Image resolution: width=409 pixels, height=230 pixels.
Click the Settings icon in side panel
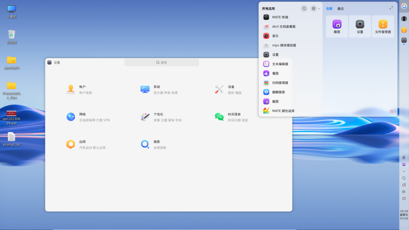pos(404,40)
